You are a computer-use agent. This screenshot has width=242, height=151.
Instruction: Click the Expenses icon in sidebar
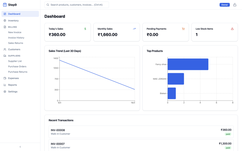coord(5,78)
